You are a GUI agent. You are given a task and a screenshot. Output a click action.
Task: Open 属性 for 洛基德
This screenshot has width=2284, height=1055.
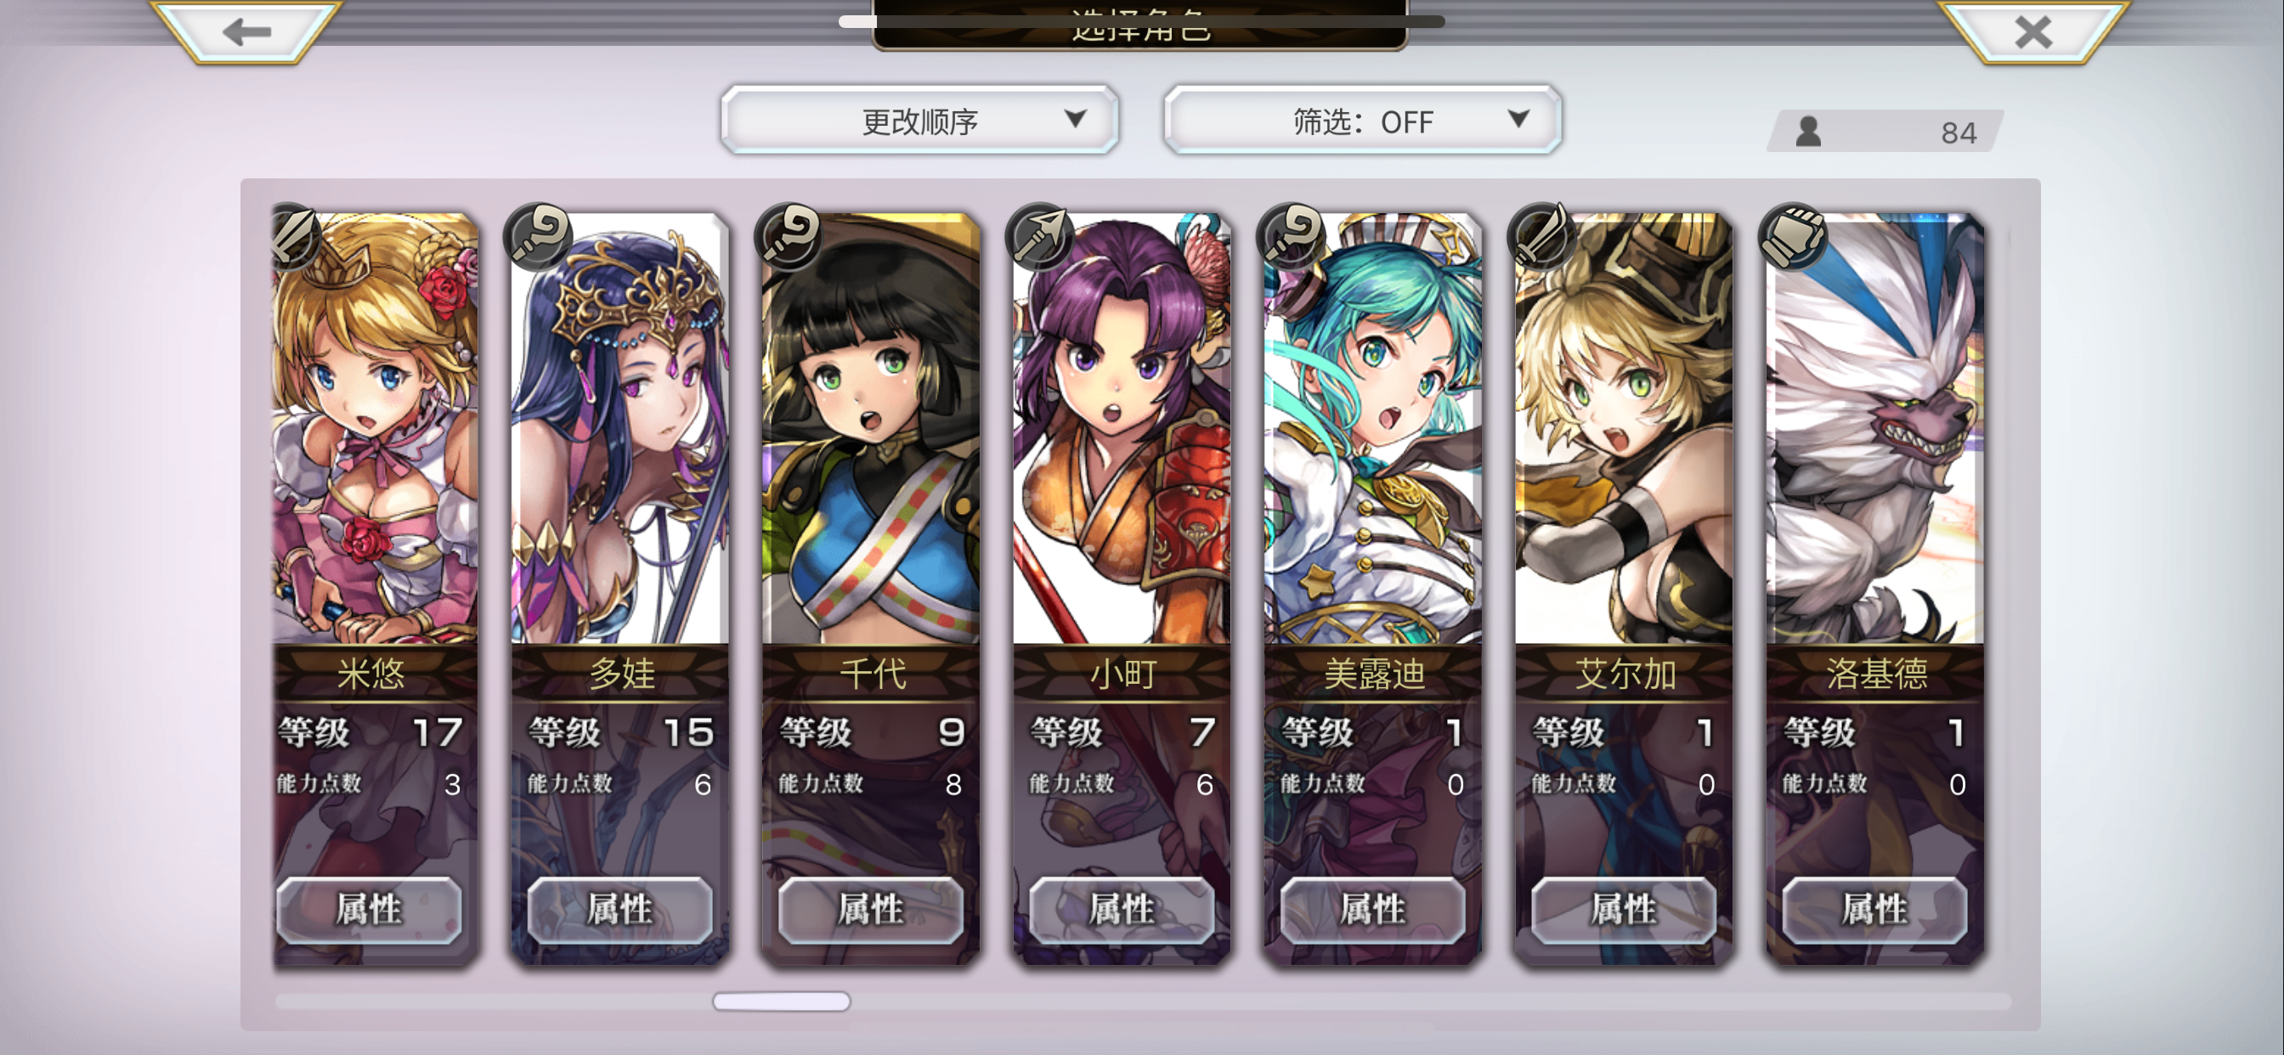pos(1875,910)
